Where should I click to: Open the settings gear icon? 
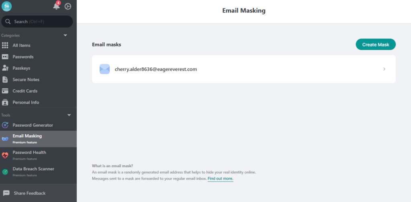click(x=68, y=6)
